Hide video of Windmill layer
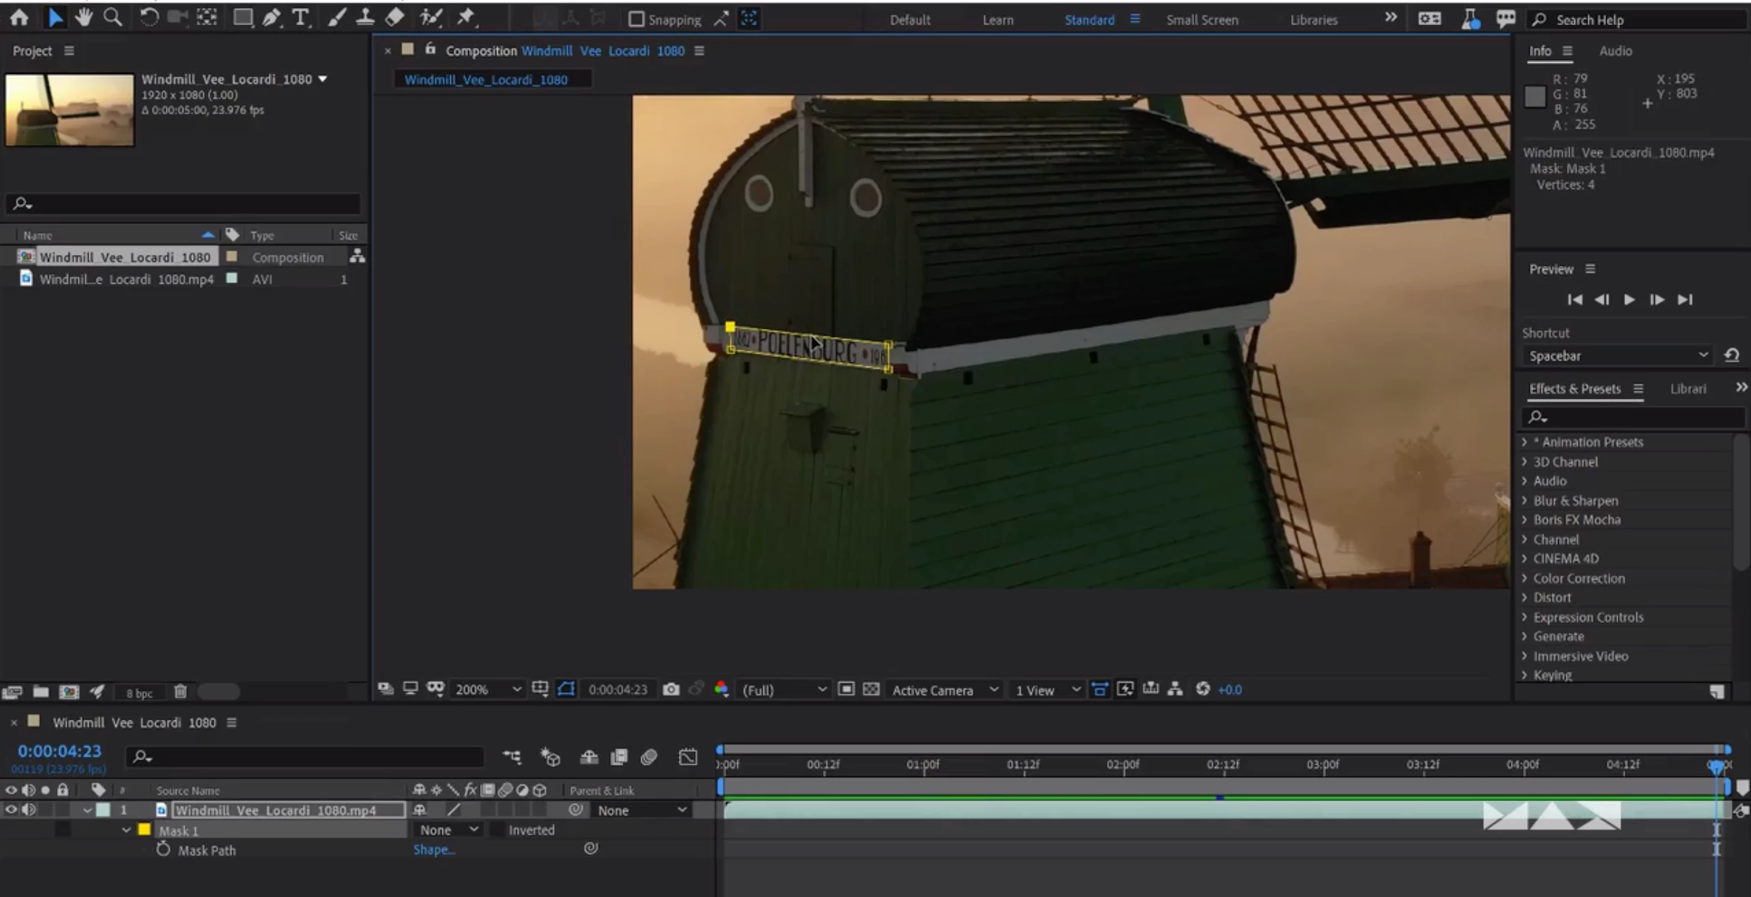1751x897 pixels. [x=11, y=810]
